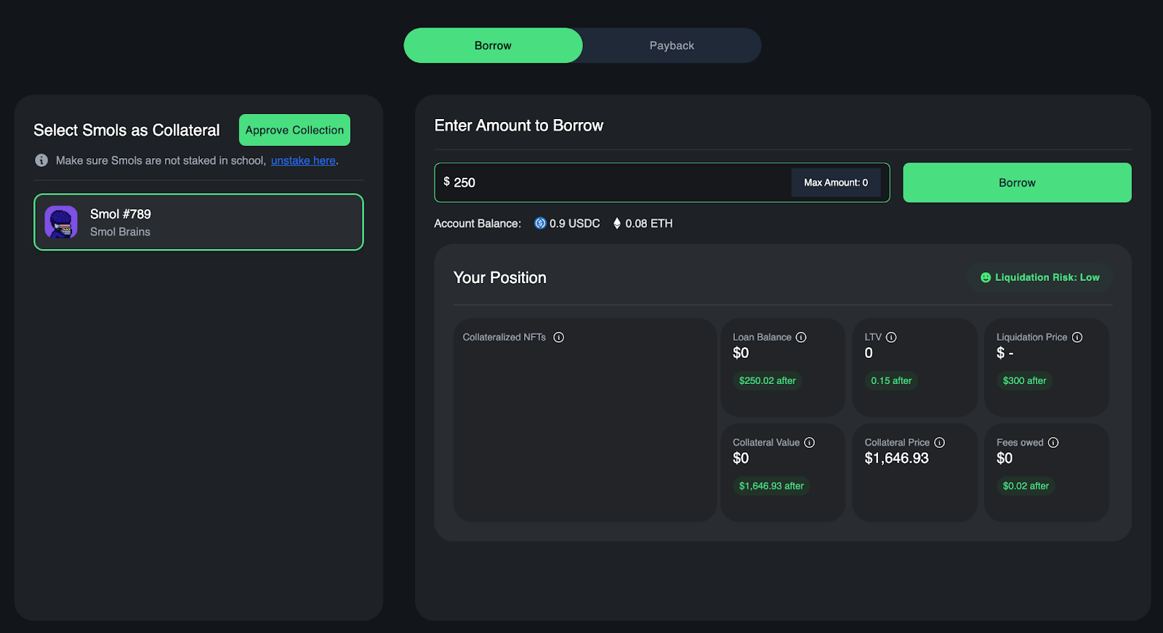Click the green Borrow submit button
Screen dimensions: 1163x633
1017,182
